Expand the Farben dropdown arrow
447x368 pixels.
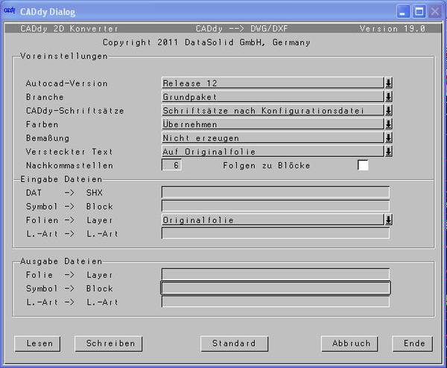[388, 124]
